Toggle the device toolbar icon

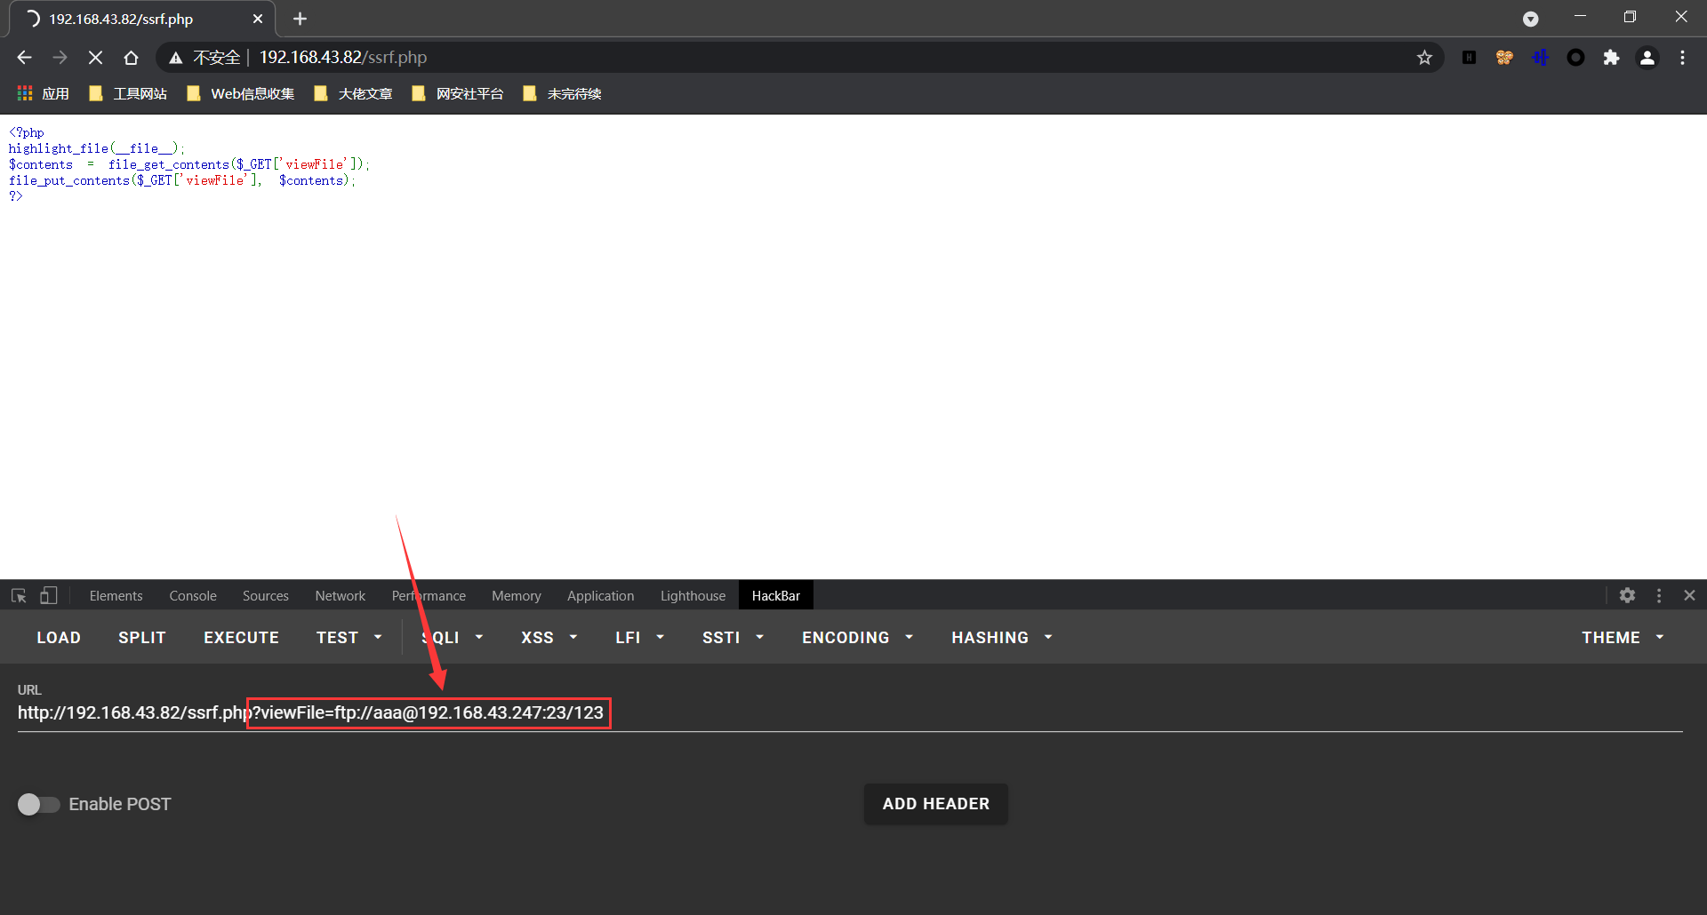pyautogui.click(x=49, y=596)
